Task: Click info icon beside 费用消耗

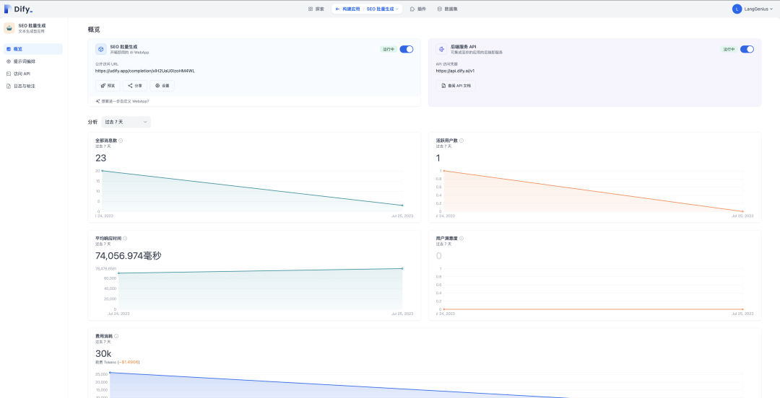Action: pyautogui.click(x=116, y=337)
